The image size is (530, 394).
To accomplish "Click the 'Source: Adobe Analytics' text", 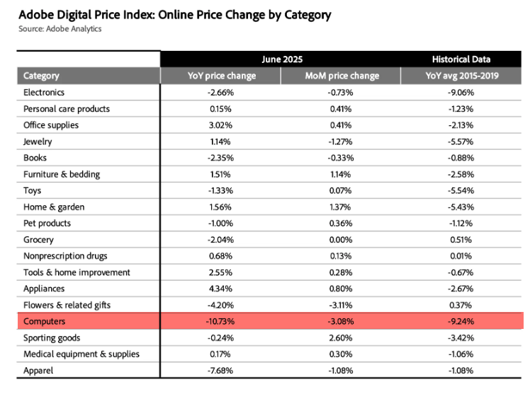I will tap(60, 29).
